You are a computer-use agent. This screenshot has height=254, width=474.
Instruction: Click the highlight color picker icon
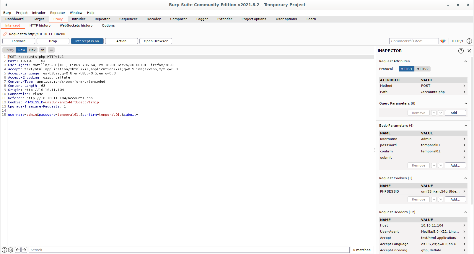(443, 41)
